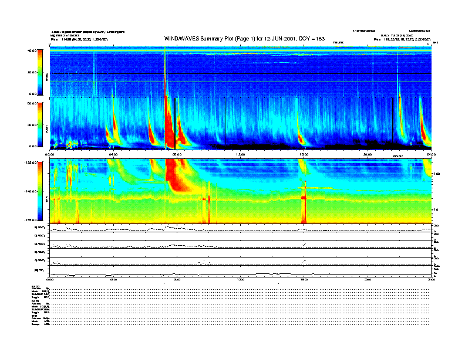Click the 12:00 tick label under RAD1 panel

pos(240,154)
